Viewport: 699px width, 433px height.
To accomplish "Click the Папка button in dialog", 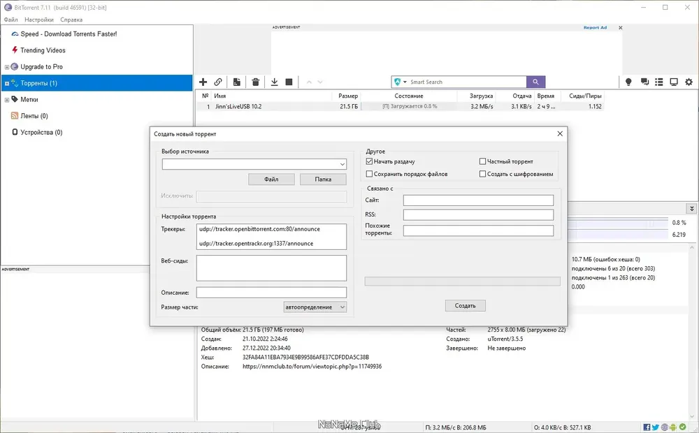I will coord(323,179).
